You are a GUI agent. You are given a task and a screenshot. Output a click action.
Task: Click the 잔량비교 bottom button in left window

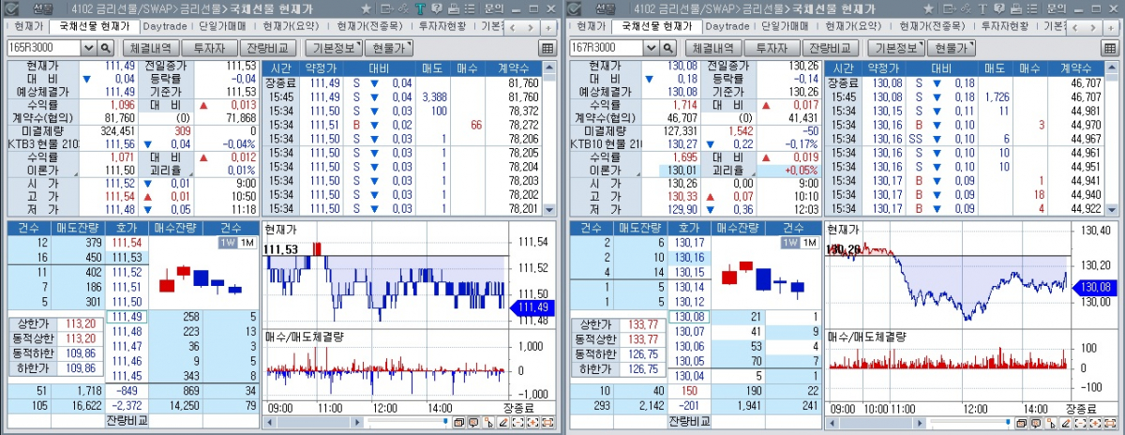click(127, 422)
